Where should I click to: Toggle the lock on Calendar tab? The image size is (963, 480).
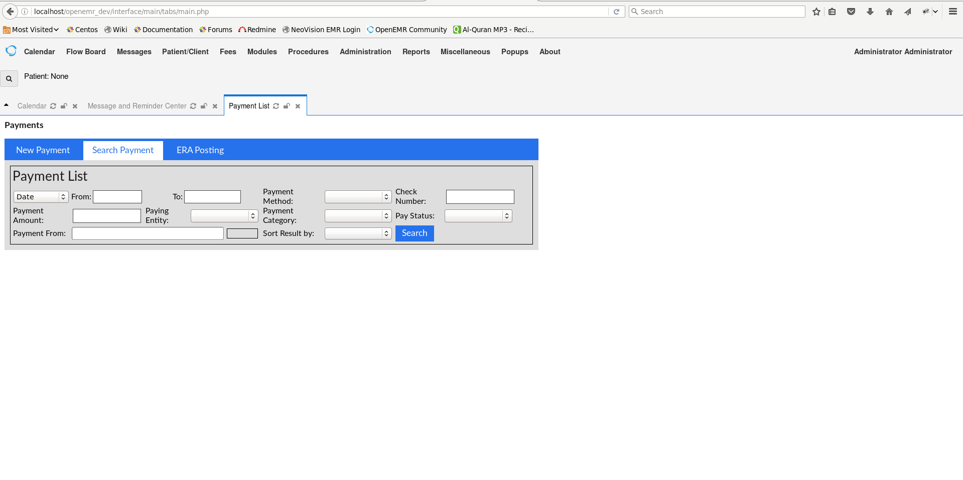64,106
